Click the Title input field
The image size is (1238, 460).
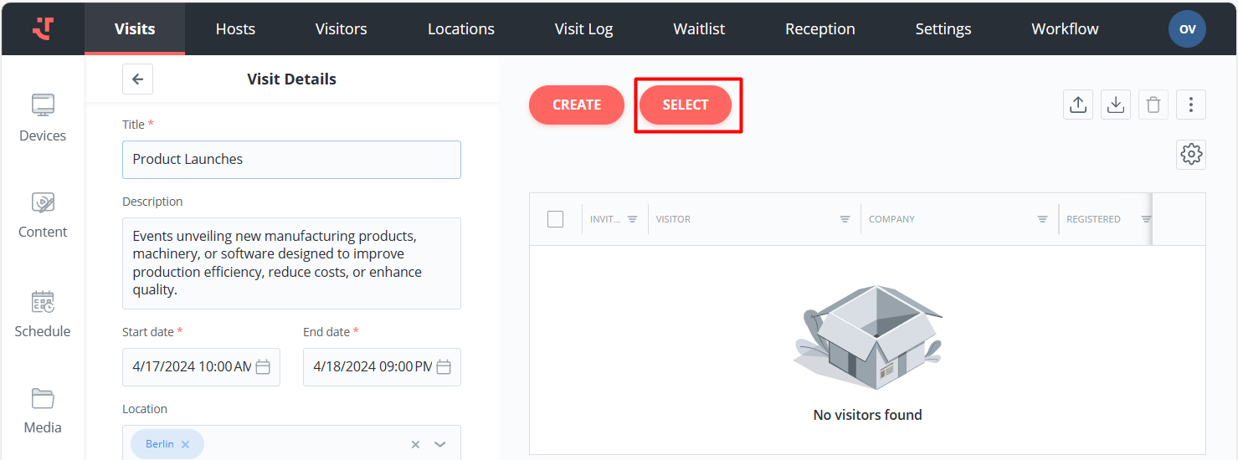click(x=291, y=159)
